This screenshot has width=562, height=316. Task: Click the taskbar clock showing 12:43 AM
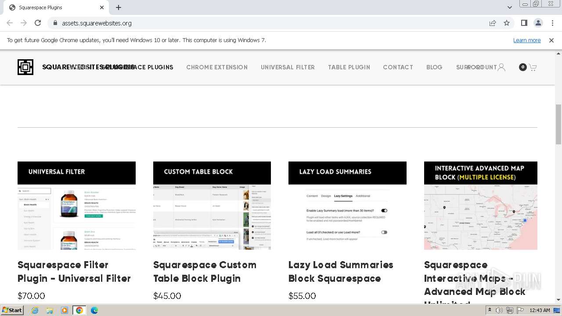pos(540,310)
